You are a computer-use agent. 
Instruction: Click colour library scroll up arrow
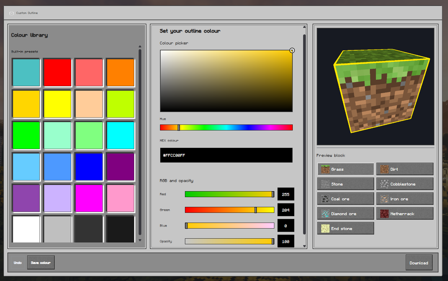pos(140,47)
